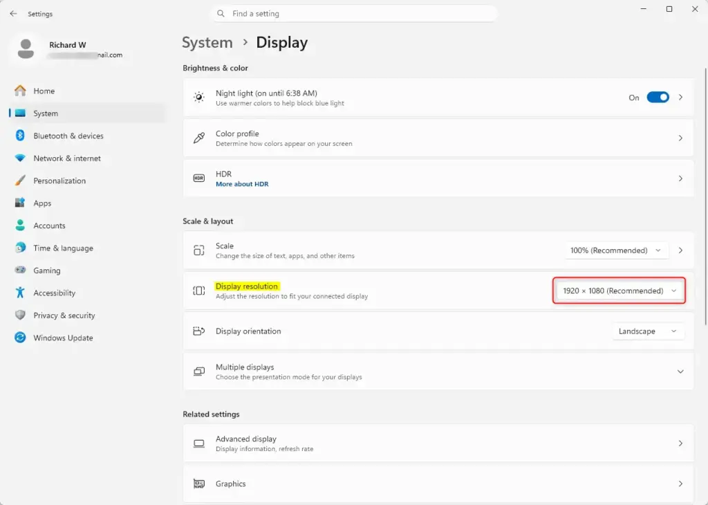The height and width of the screenshot is (505, 708).
Task: Open Night light settings via its chevron
Action: coord(680,97)
